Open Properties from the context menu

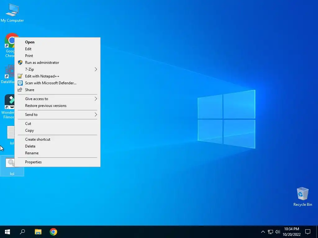(57, 162)
